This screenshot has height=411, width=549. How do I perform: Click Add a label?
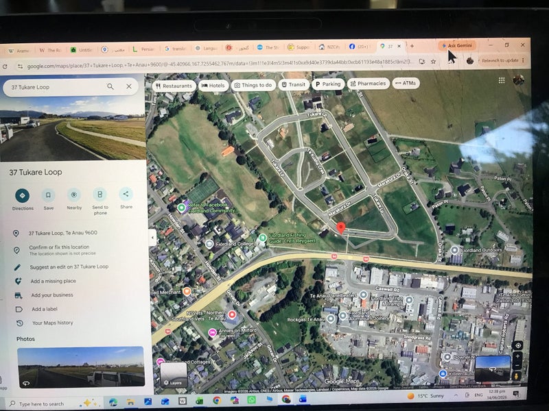[x=45, y=309]
